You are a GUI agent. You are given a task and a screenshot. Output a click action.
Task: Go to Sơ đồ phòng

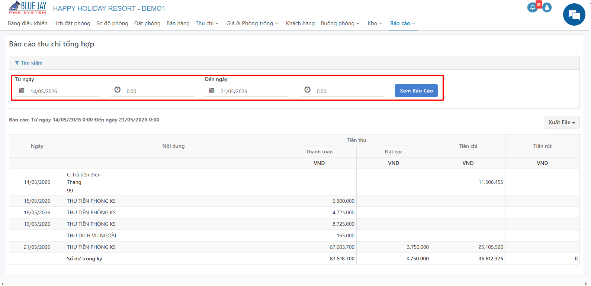[x=112, y=23]
